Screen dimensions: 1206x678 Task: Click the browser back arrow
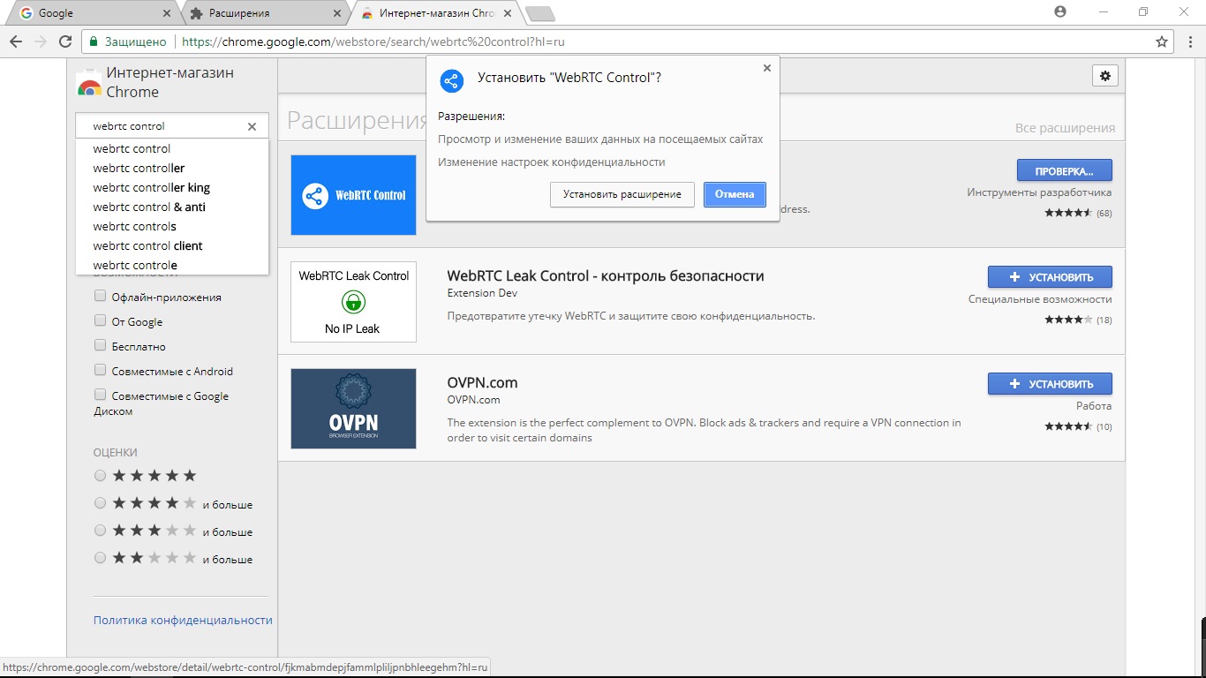click(x=16, y=41)
